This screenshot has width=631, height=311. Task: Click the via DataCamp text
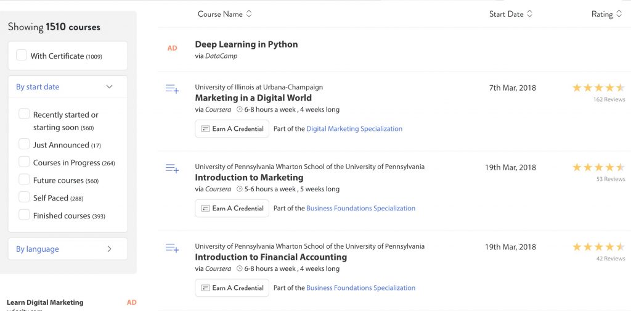click(x=216, y=56)
